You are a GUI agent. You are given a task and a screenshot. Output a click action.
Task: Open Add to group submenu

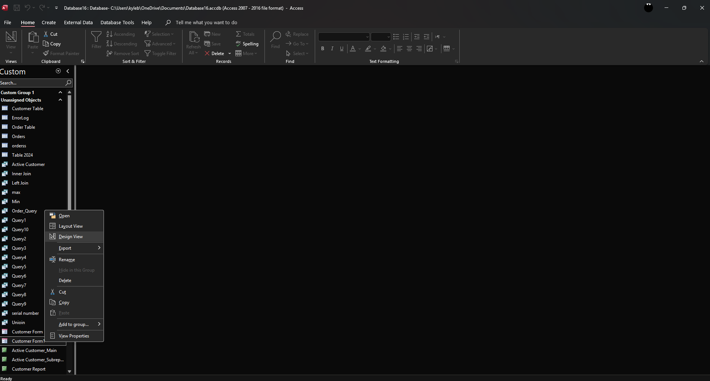(x=74, y=324)
